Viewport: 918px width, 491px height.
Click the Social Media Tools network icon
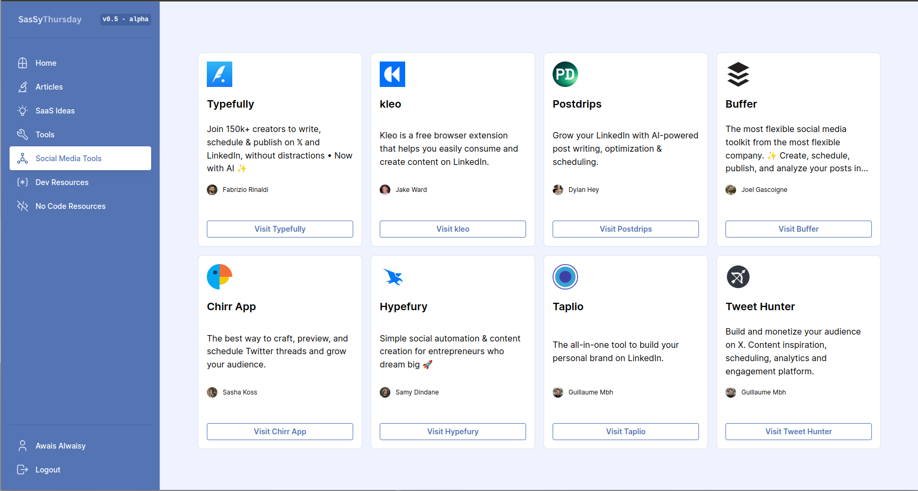click(22, 159)
